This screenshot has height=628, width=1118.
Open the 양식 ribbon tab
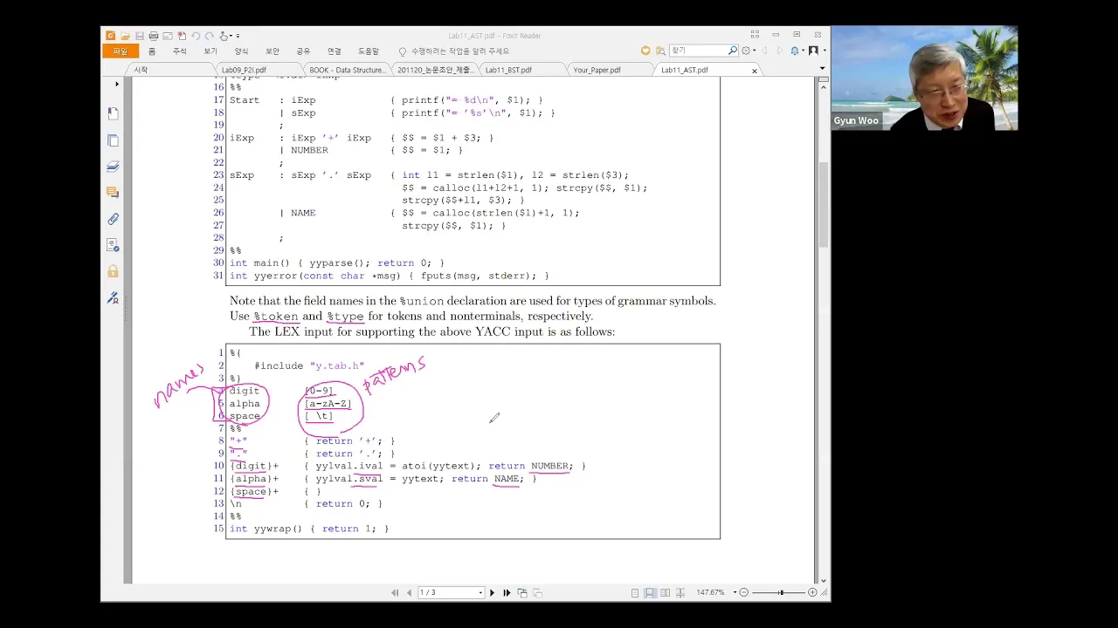coord(241,51)
